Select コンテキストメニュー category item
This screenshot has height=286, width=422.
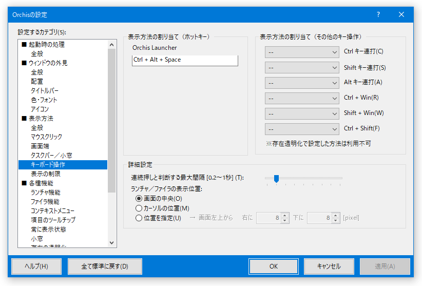[52, 211]
